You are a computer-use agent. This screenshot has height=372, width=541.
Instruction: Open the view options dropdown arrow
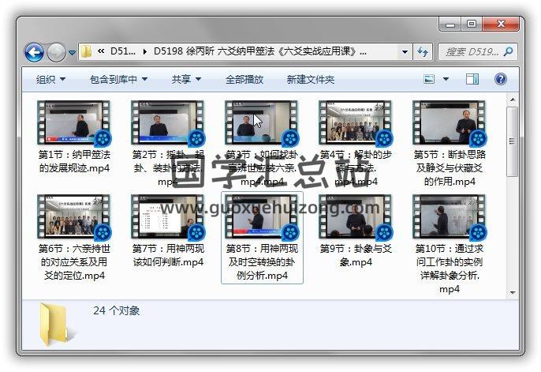coord(446,80)
